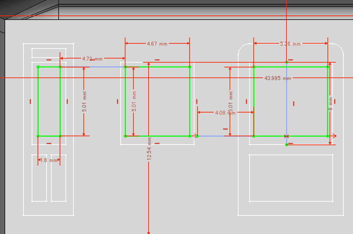The width and height of the screenshot is (353, 234).
Task: Select the 4.67 mm width dimension
Action: 157,44
